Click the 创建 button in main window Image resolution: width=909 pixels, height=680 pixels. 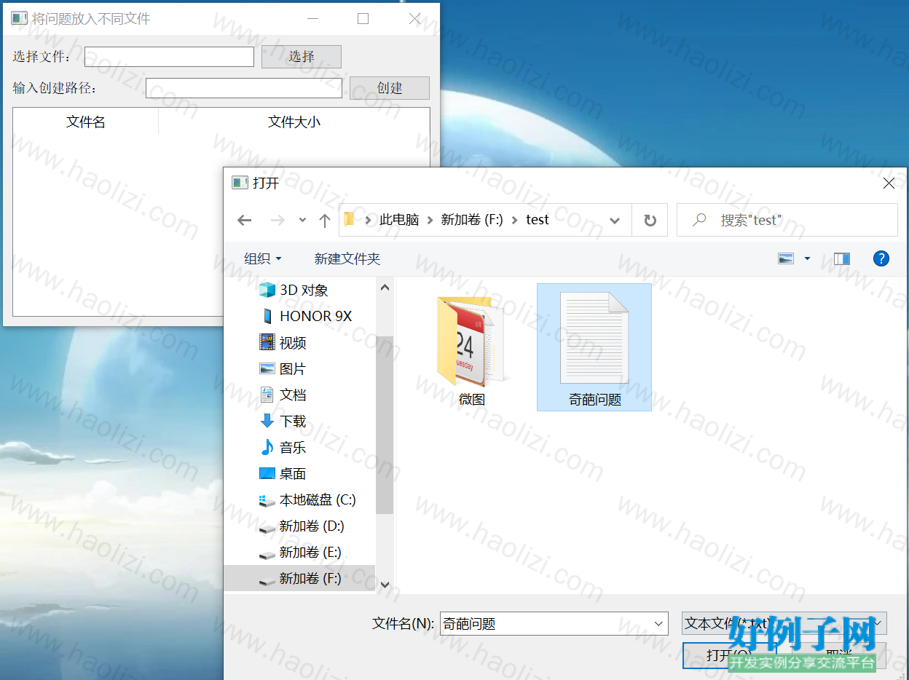pos(389,88)
